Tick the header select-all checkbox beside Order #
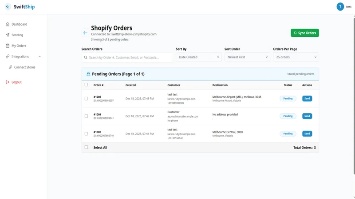The image size is (355, 199). click(86, 84)
